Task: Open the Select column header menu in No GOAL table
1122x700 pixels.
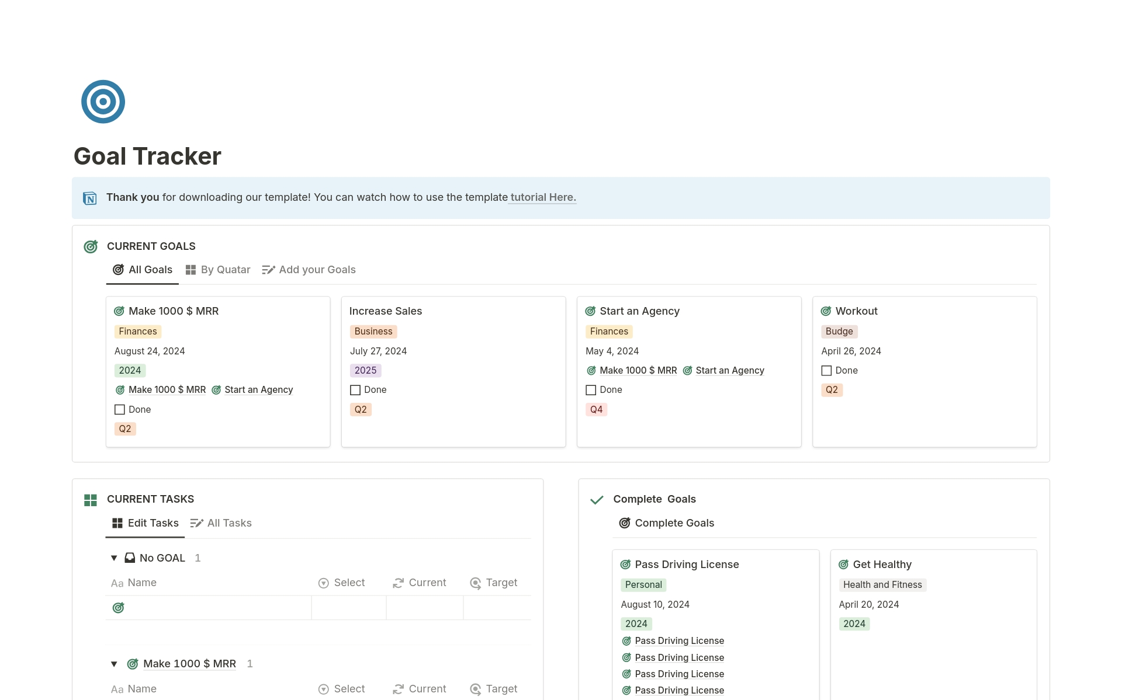Action: point(342,583)
